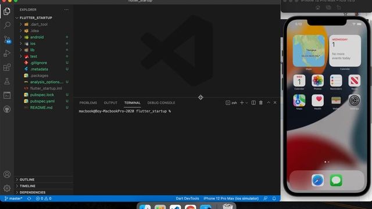Open the Testing flask view

(7, 81)
